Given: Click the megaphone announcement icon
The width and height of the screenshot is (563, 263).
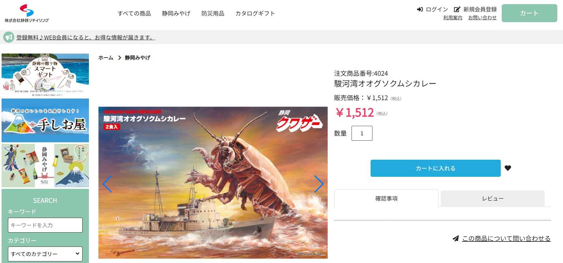Looking at the screenshot, I should tap(9, 37).
